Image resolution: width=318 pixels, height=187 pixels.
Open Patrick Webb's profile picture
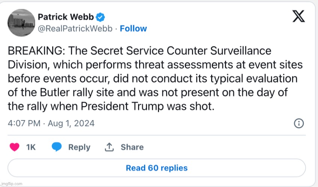[x=22, y=23]
